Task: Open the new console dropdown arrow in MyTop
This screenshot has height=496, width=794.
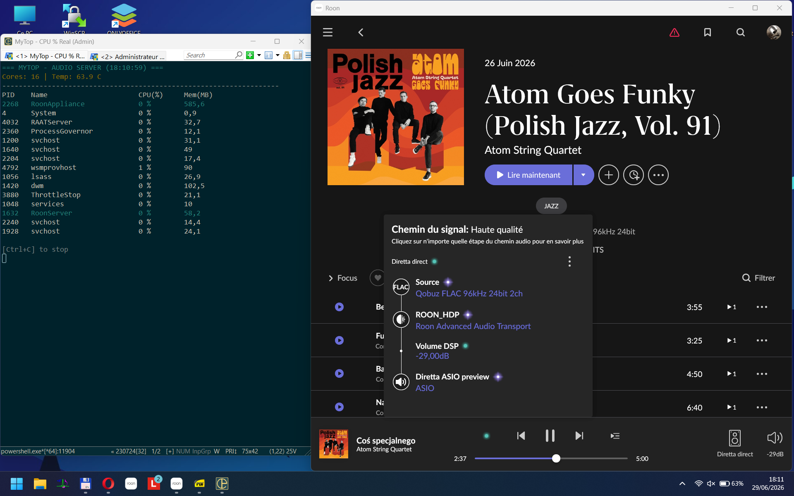Action: 259,55
